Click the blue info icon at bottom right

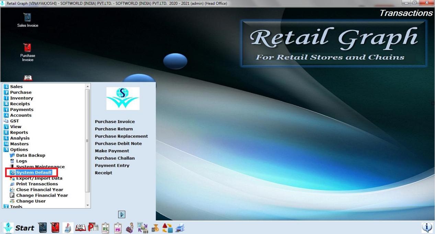click(x=427, y=228)
